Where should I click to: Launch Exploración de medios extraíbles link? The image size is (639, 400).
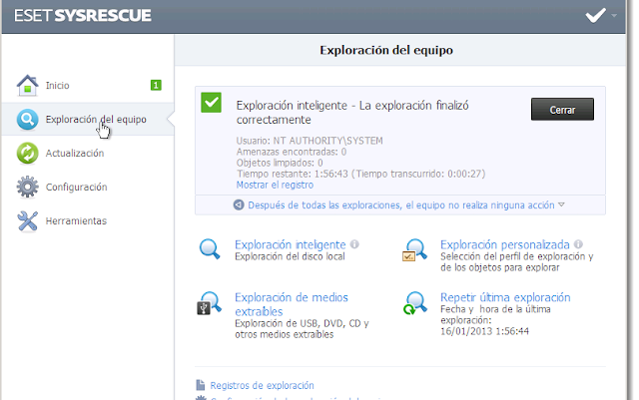click(x=292, y=304)
